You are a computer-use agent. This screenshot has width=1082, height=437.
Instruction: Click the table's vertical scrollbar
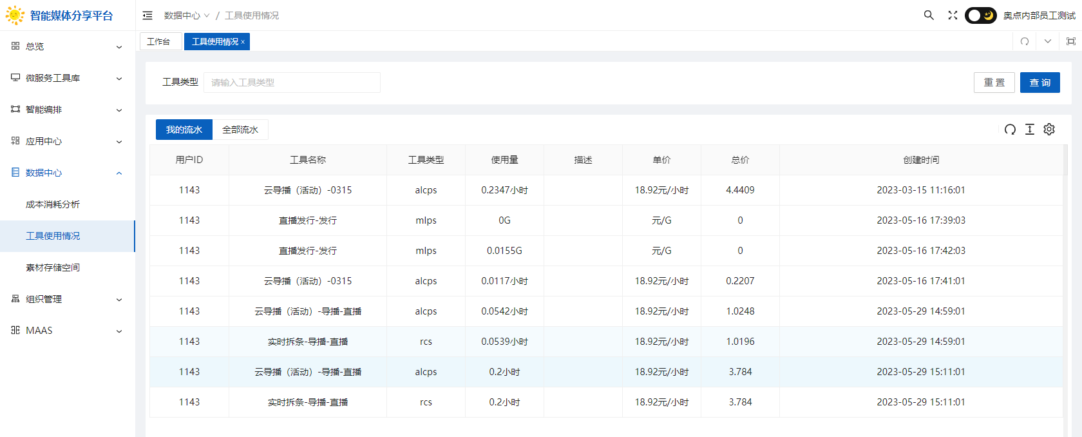point(1065,290)
